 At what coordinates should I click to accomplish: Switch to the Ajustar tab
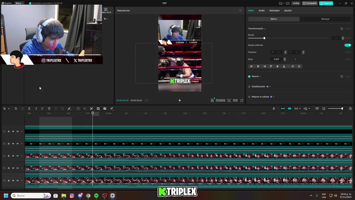point(288,11)
